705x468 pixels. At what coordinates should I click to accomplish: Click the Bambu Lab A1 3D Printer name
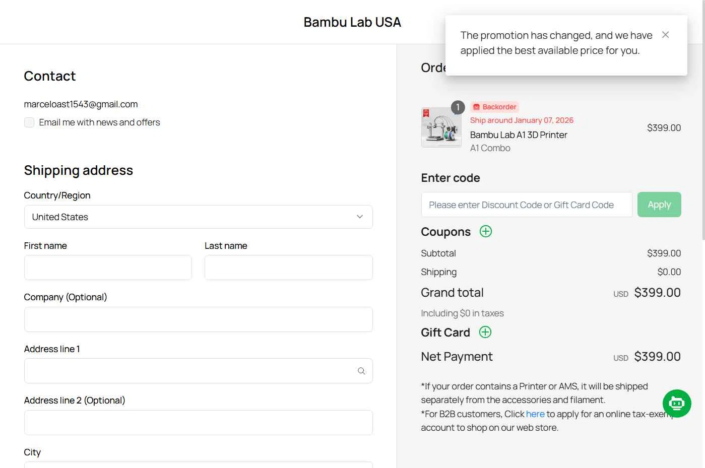(x=519, y=135)
